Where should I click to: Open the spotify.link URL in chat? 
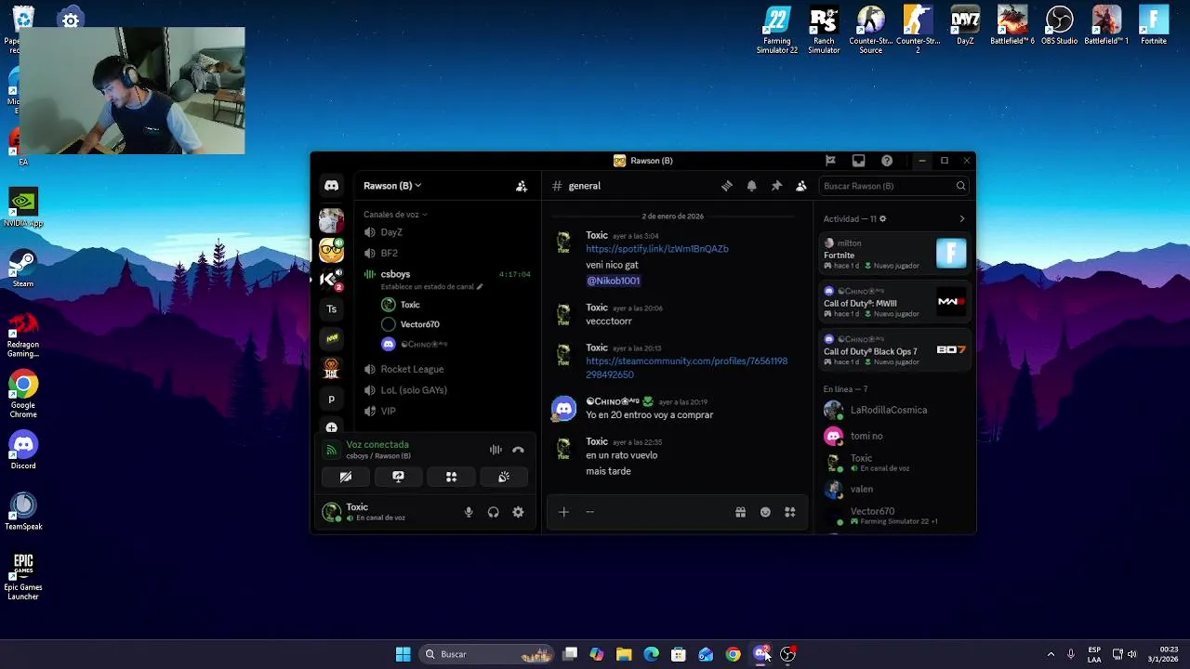click(x=657, y=249)
